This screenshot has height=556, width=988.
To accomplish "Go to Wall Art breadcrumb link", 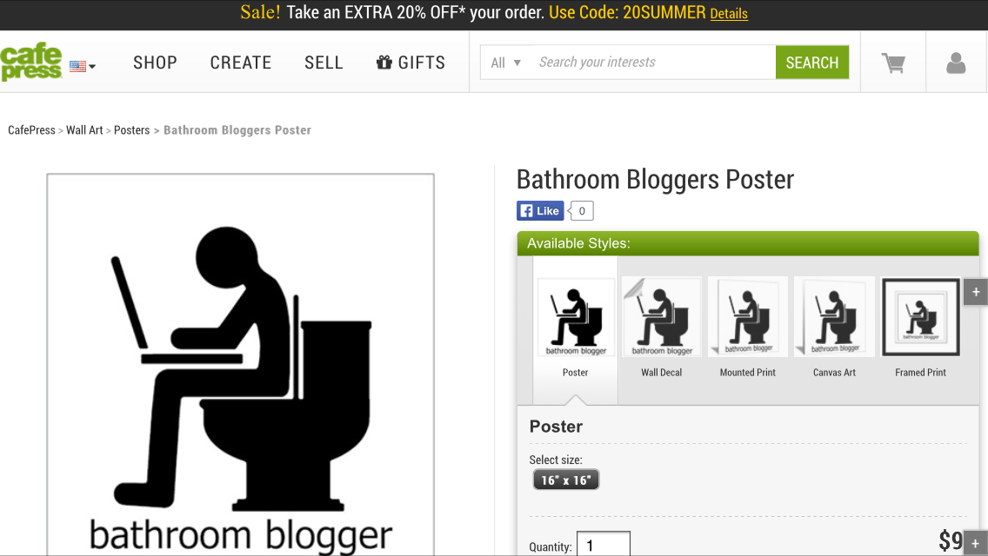I will 84,130.
